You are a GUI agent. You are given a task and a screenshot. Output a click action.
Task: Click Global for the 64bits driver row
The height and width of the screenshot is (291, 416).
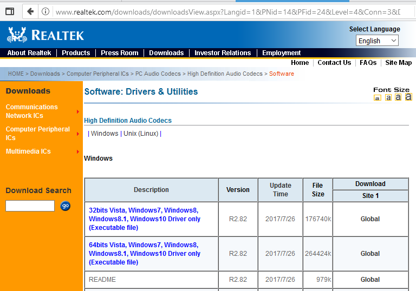click(370, 253)
